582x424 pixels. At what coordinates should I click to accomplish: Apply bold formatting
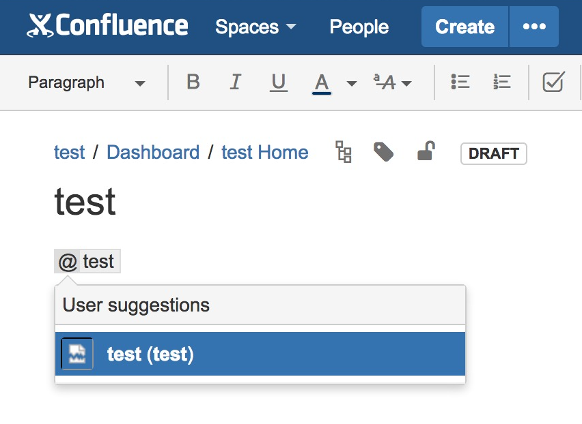tap(193, 82)
